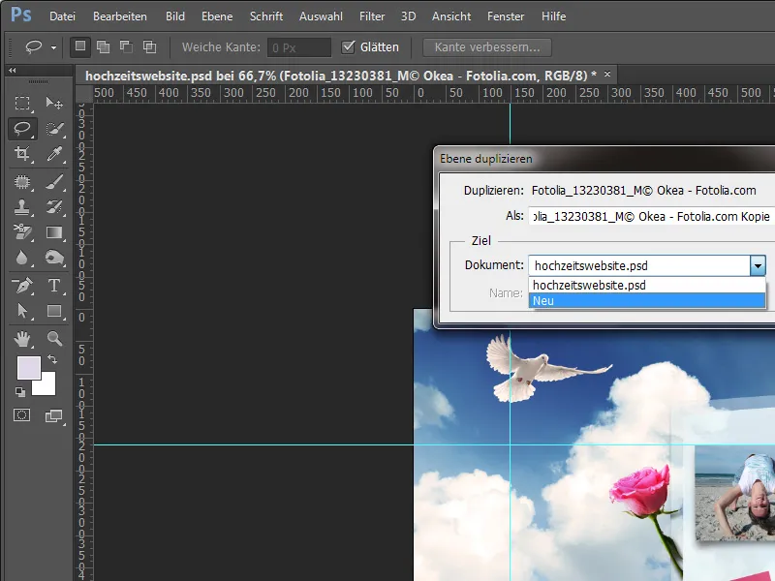Open the Auswahl menu
Image resolution: width=775 pixels, height=581 pixels.
(321, 16)
